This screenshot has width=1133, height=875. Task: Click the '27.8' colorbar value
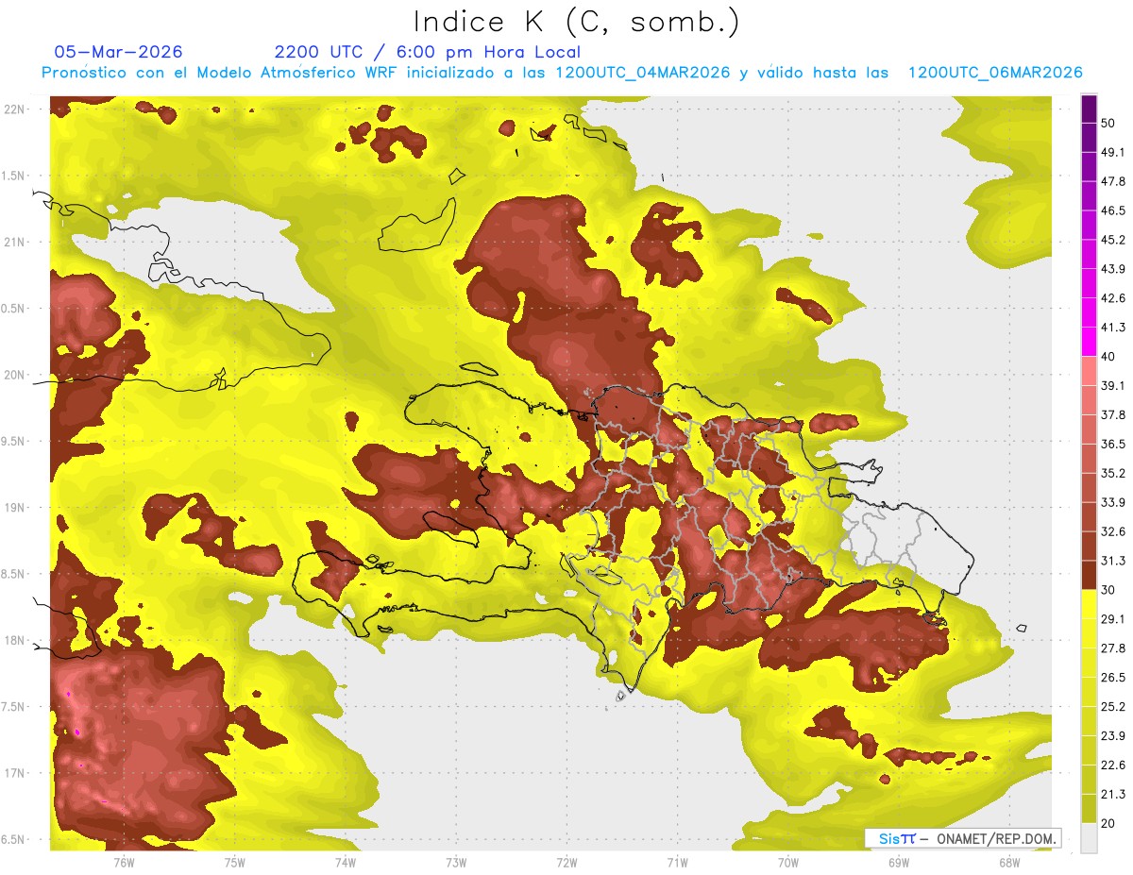[x=1113, y=648]
